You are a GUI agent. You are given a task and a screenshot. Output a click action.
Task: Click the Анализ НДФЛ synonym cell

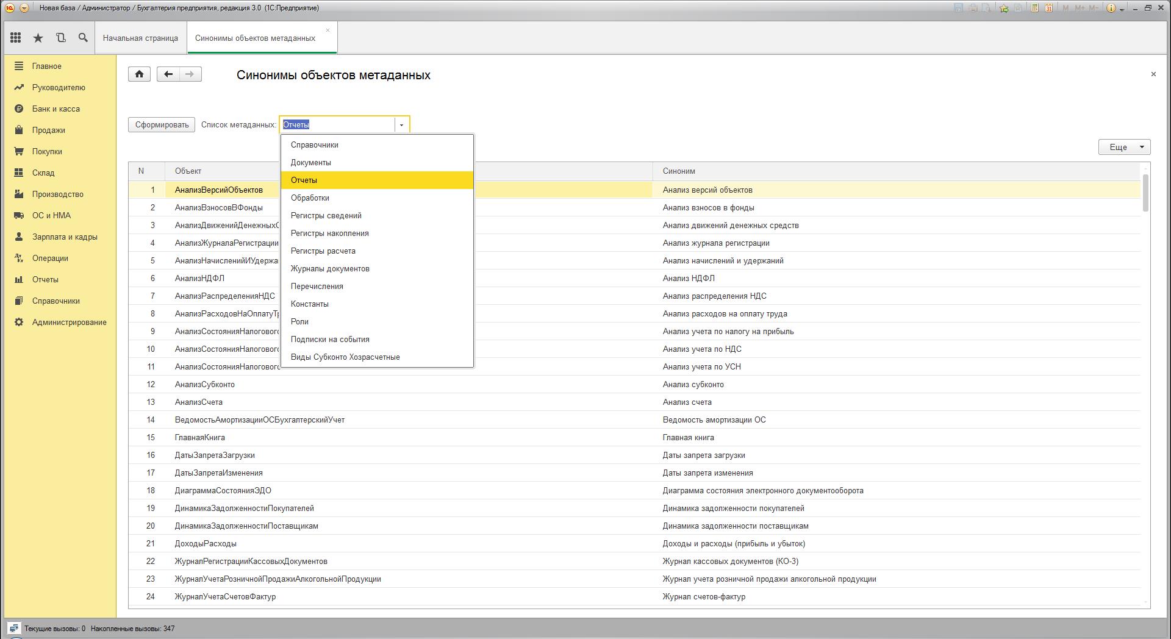coord(897,278)
